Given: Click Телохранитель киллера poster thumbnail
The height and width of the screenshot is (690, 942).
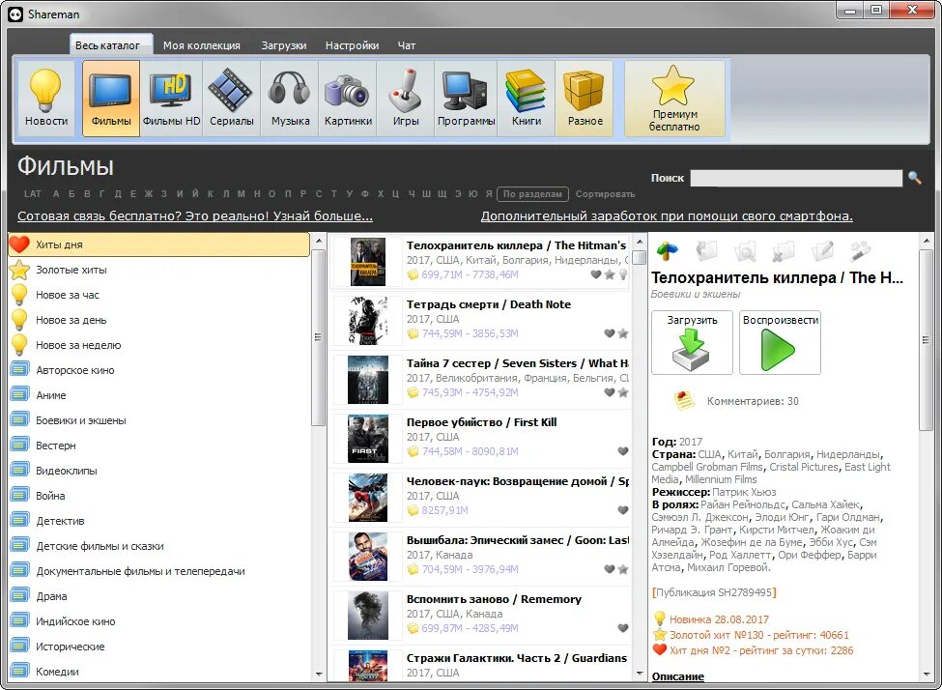Looking at the screenshot, I should [368, 262].
